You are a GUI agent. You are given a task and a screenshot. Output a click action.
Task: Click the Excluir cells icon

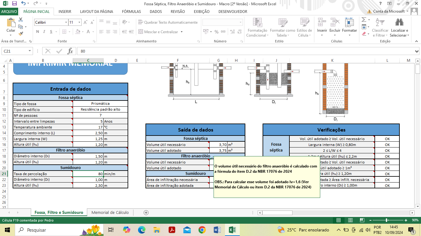pyautogui.click(x=335, y=23)
